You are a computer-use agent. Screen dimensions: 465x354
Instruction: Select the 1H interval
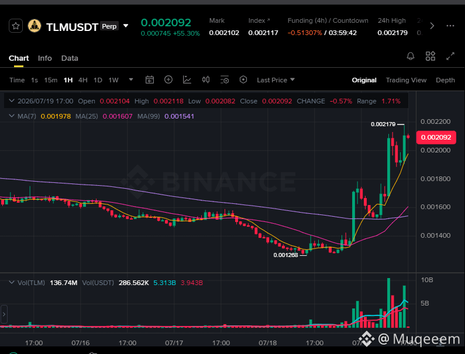pos(68,80)
